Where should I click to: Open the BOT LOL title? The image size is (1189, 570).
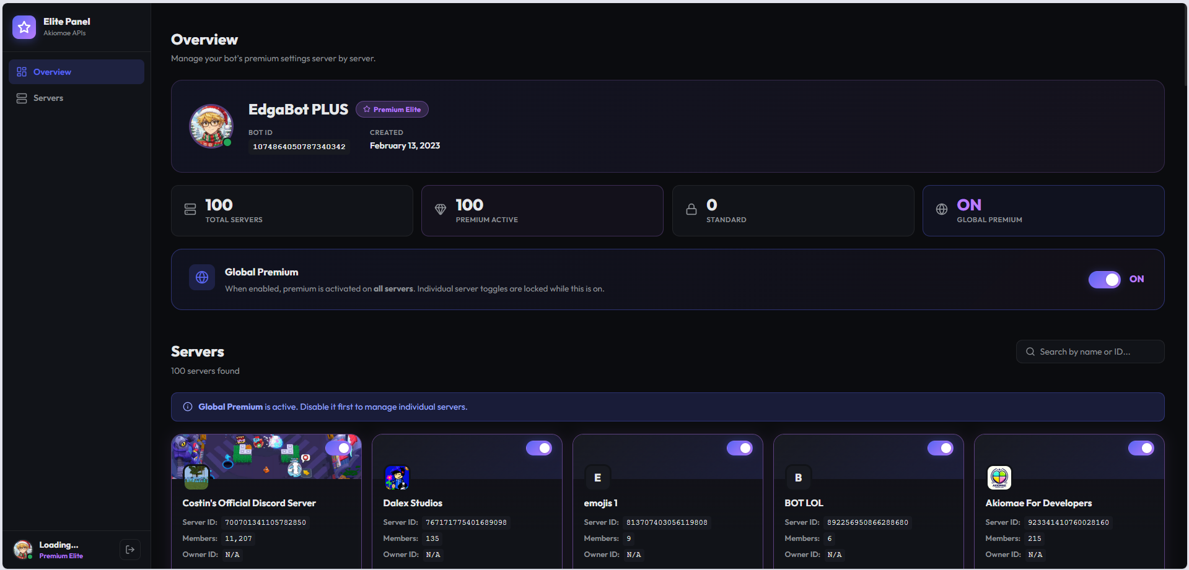804,503
